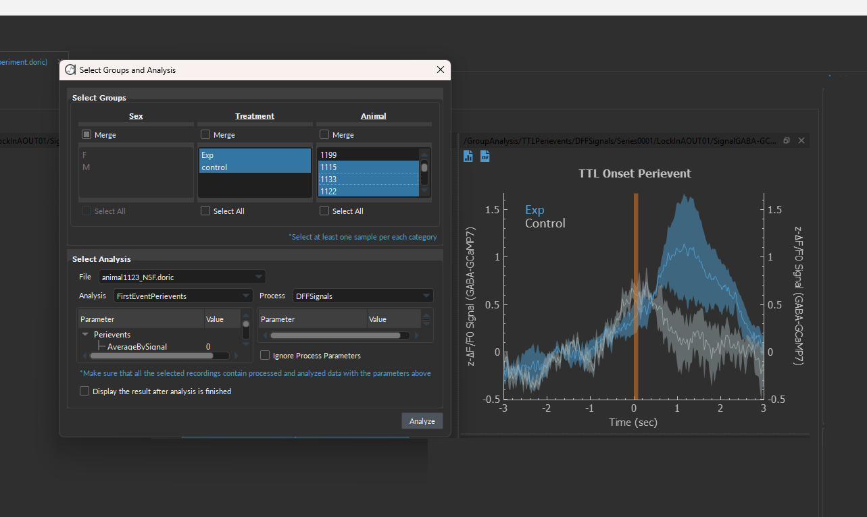Click horizontal scrollbar under Process parameters
This screenshot has height=517, width=867.
335,335
